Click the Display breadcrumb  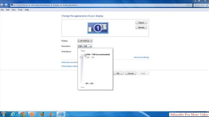click(x=56, y=5)
